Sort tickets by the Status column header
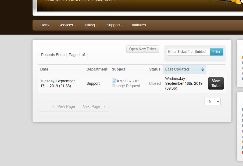243x166 pixels. tap(155, 69)
